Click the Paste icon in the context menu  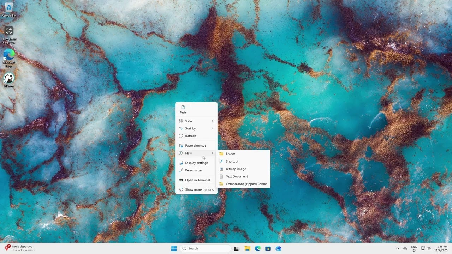(183, 109)
